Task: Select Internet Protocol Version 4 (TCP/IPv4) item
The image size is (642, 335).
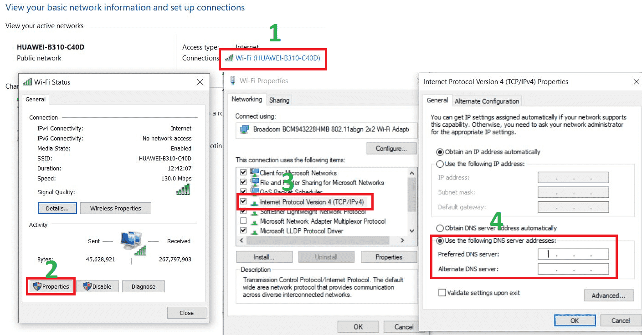Action: (x=312, y=201)
